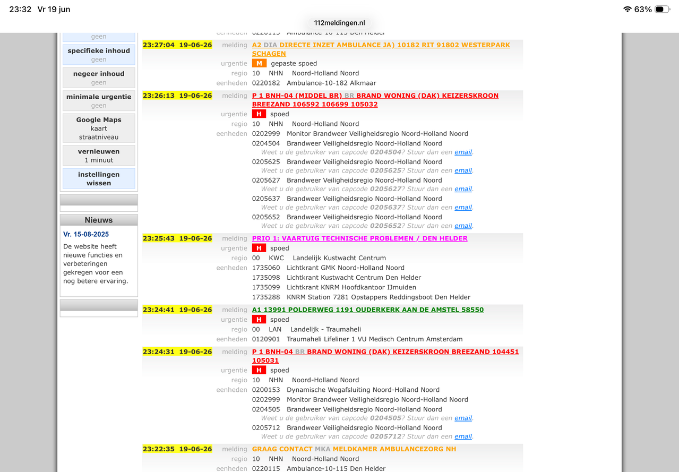Select capcode 0204504 Brandweer row

click(x=347, y=143)
